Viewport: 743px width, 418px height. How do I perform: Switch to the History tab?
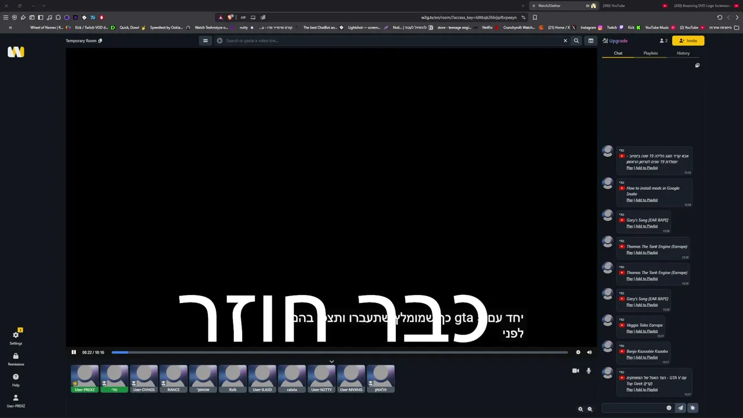[x=683, y=53]
